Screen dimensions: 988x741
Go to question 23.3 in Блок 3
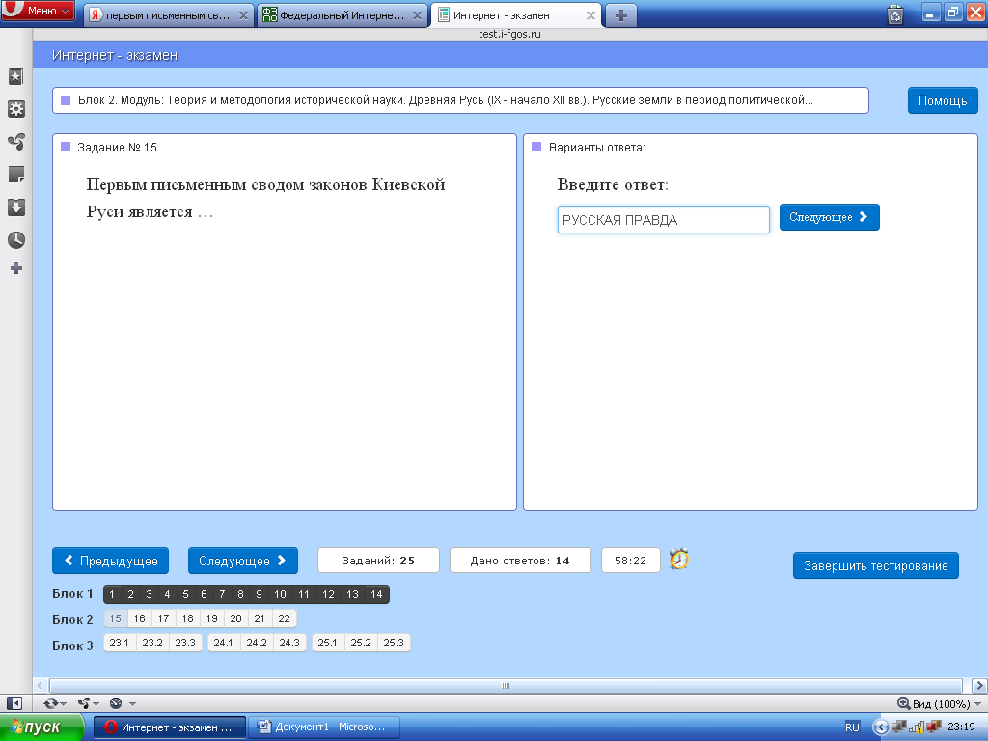point(185,643)
